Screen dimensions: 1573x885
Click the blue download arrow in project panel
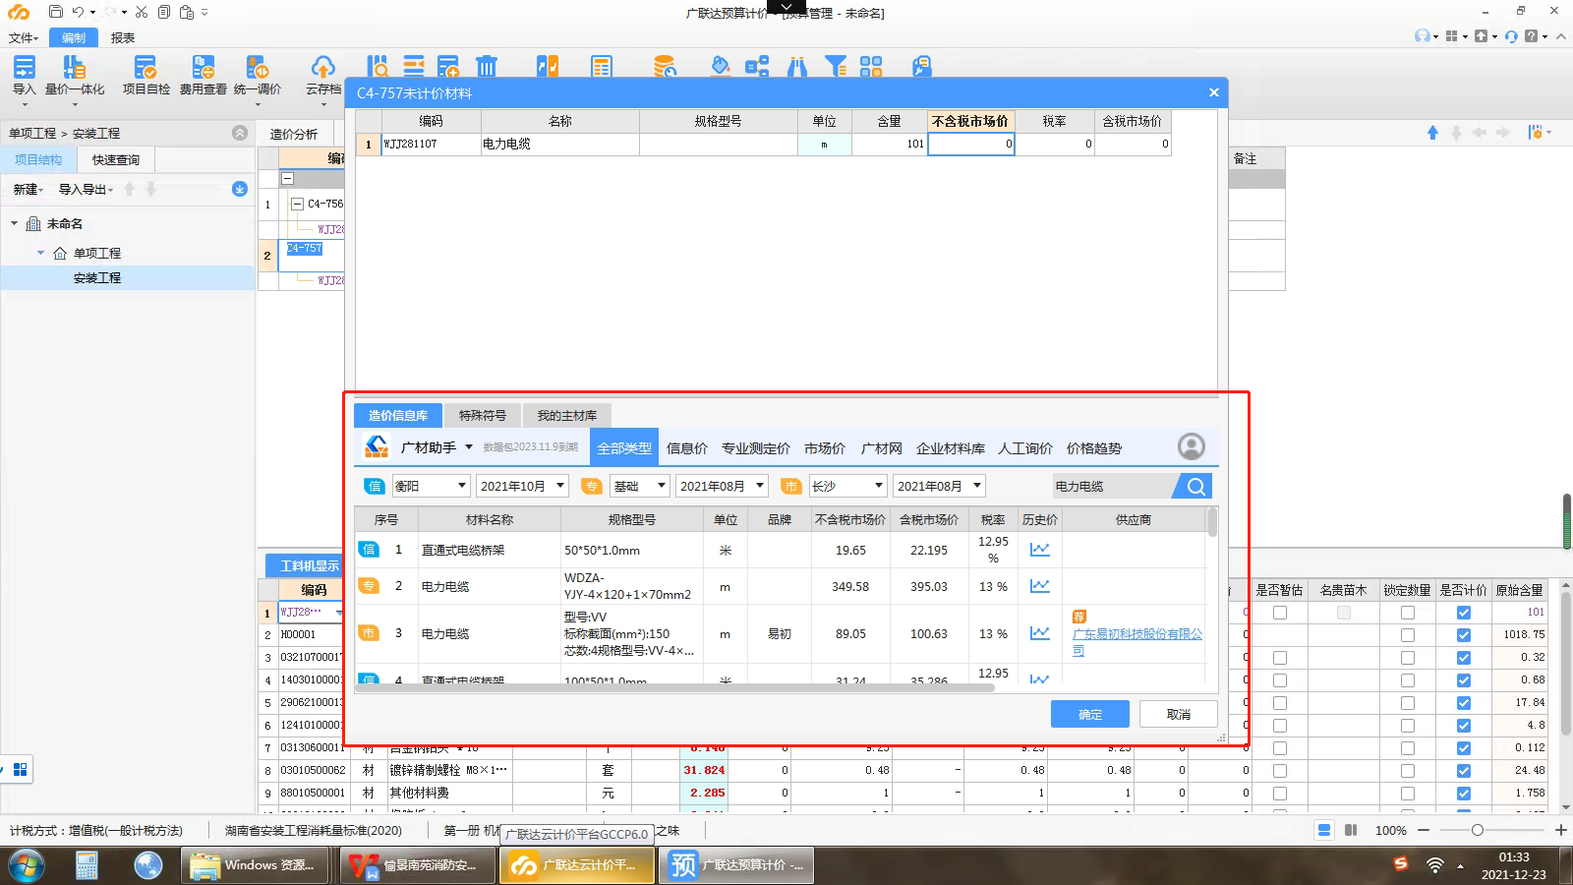(x=239, y=189)
